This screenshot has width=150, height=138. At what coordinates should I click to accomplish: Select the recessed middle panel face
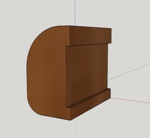point(87,75)
